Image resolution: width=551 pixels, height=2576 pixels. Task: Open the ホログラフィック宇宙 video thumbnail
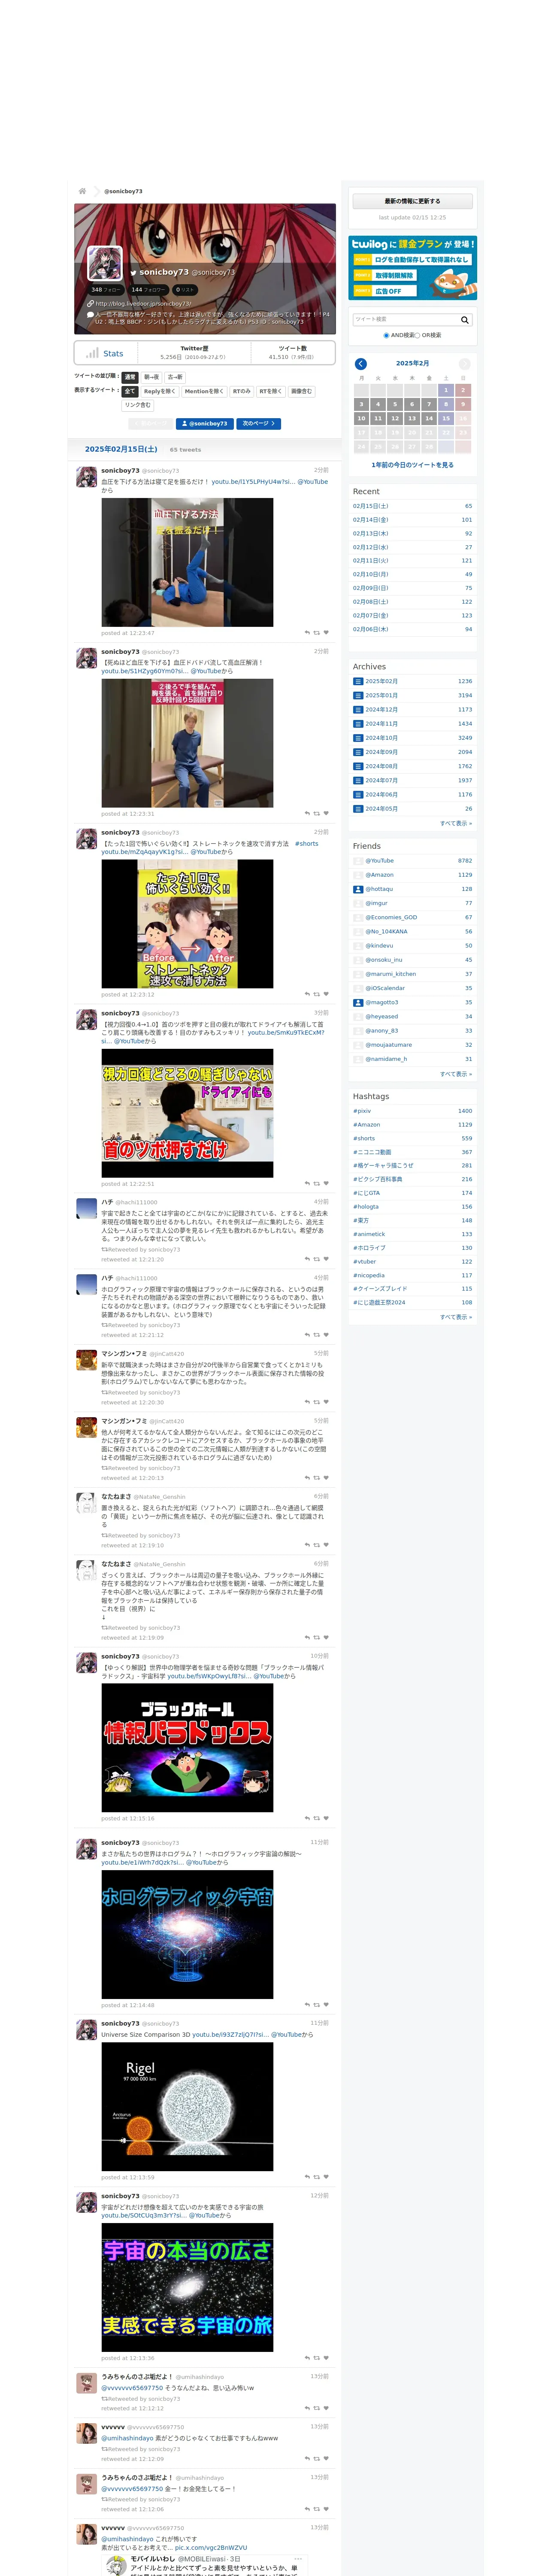[187, 1934]
